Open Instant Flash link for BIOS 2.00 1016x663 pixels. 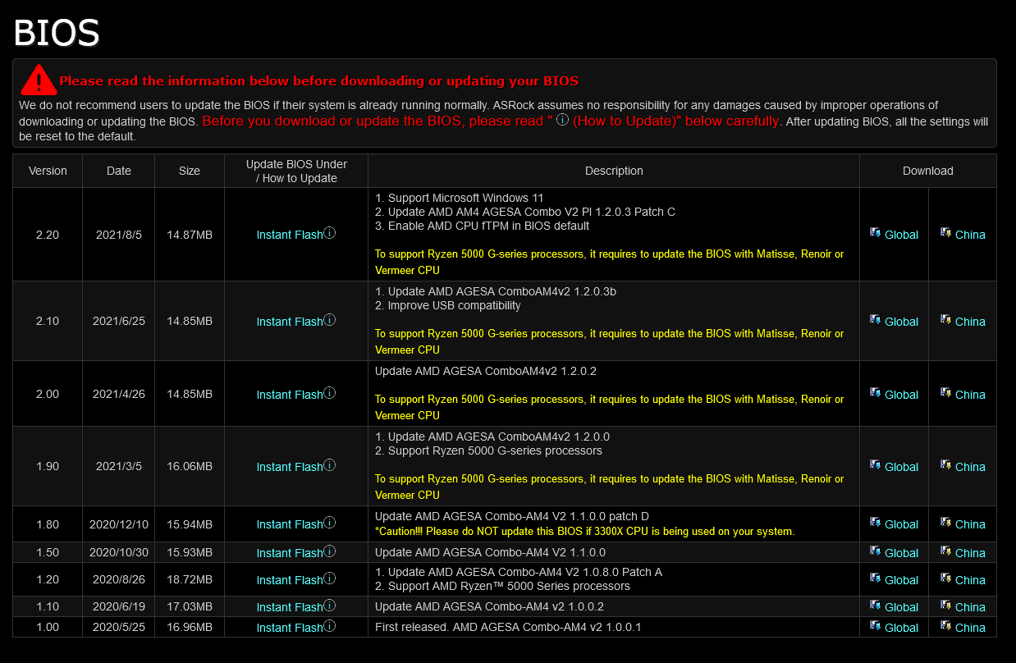[290, 395]
